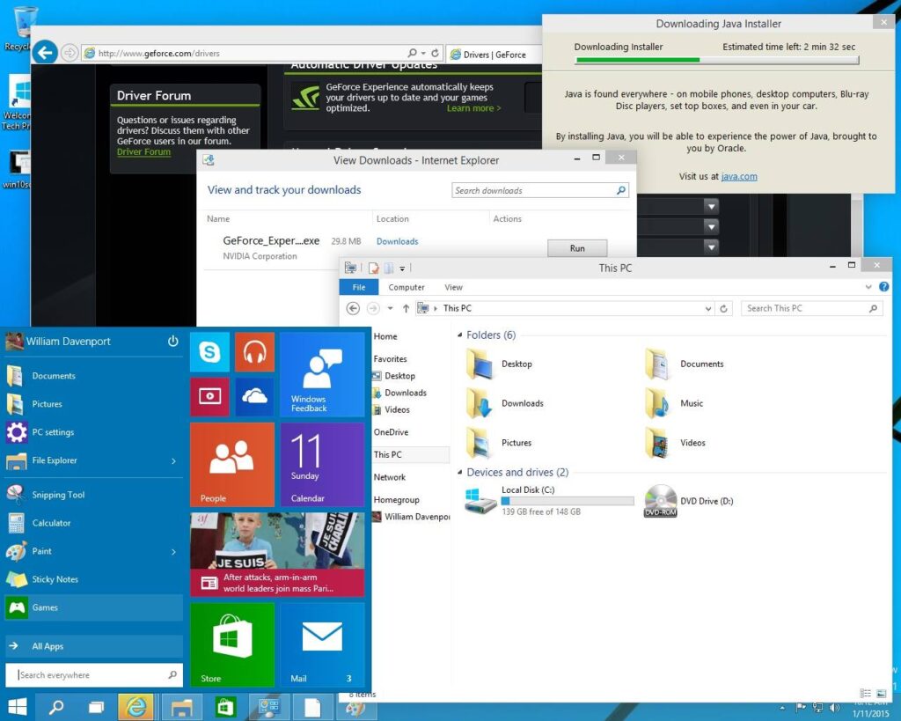Open the People tile
This screenshot has height=721, width=901.
click(232, 464)
